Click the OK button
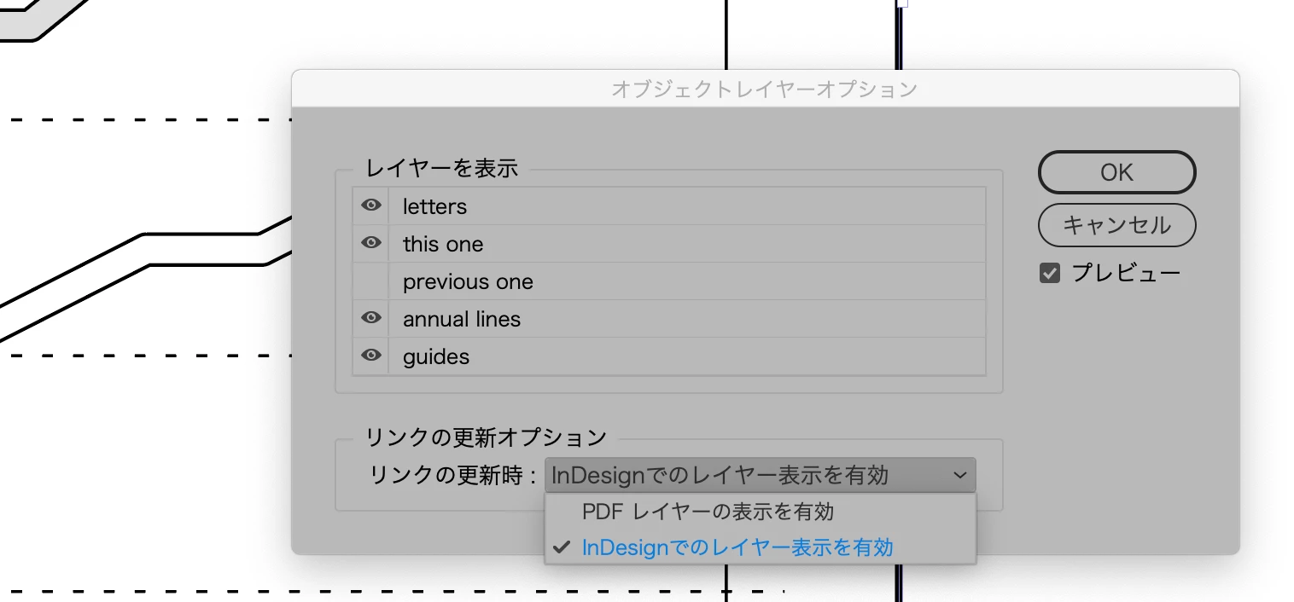This screenshot has height=602, width=1294. tap(1116, 172)
